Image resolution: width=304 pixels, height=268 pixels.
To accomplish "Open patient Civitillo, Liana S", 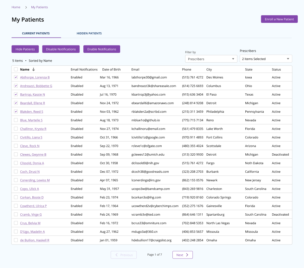I will (31, 137).
